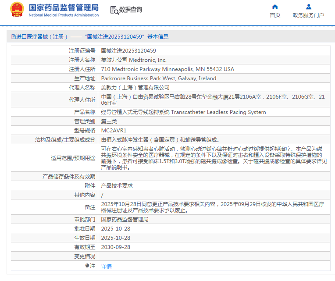
Task: Open the 详情 link in 注 row
Action: 106,266
